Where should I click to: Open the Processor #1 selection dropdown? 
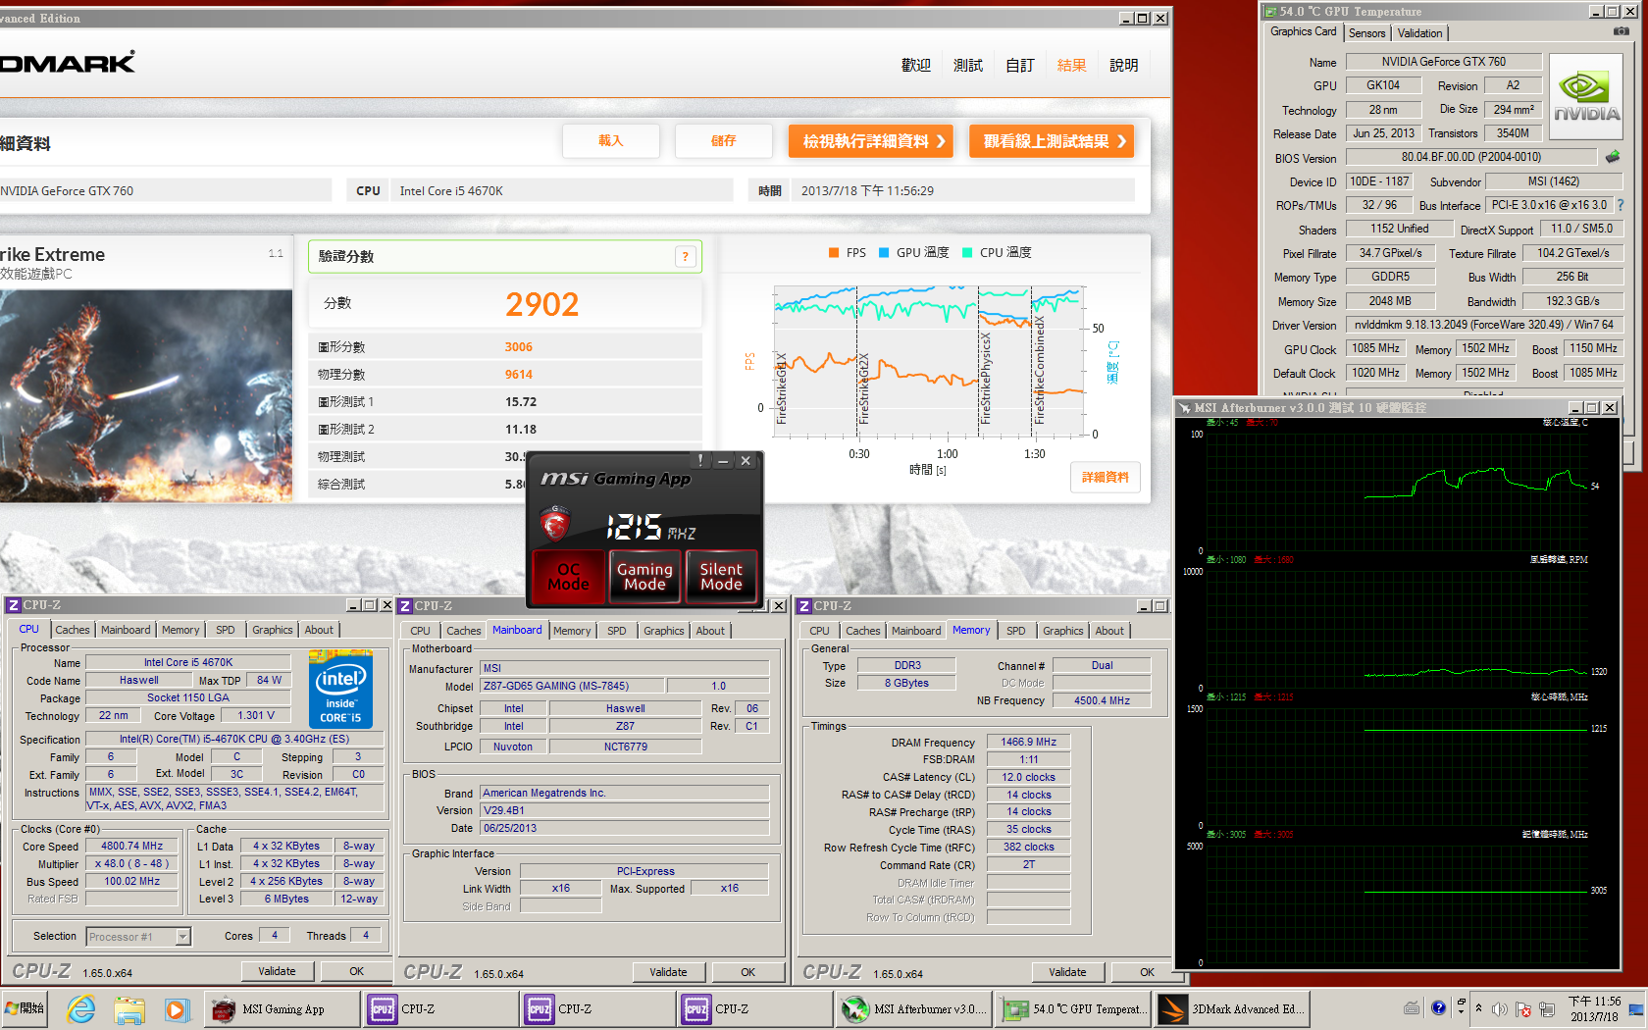tap(182, 937)
